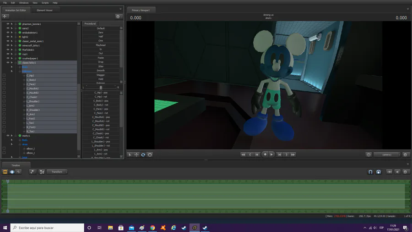Toggle timeline snapping magnet
412x232 pixels.
[370, 172]
